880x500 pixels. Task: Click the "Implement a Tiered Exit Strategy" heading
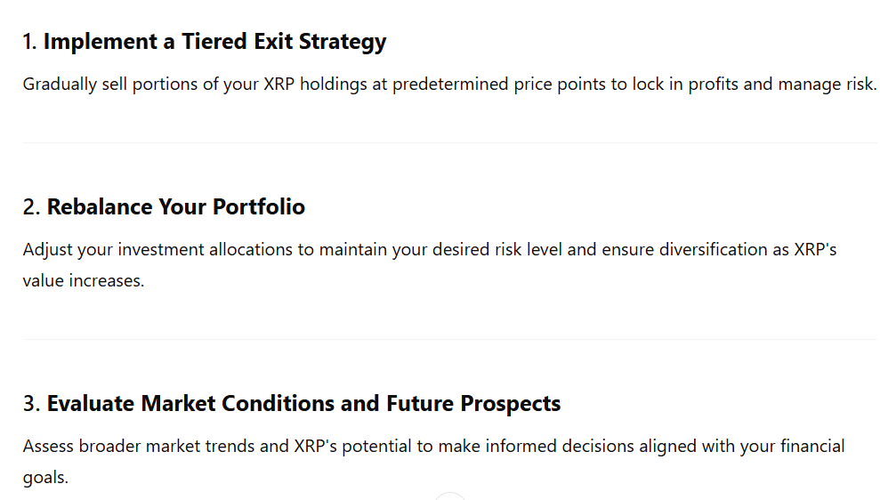click(x=214, y=41)
